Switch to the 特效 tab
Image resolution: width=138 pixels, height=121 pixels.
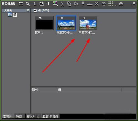click(x=19, y=116)
